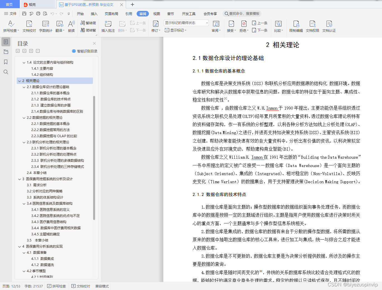
Task: Switch to the 引用 ribbon tab
Action: coord(129,14)
